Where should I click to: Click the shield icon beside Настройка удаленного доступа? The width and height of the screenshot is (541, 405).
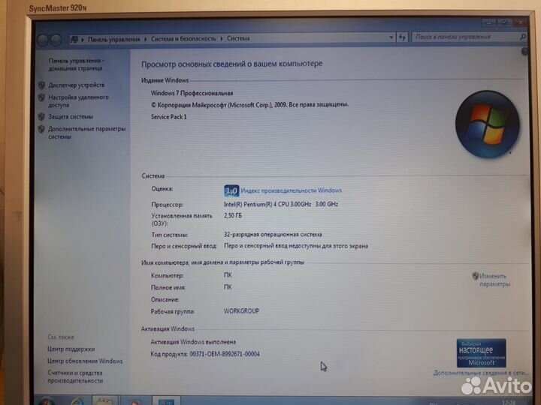(x=42, y=97)
